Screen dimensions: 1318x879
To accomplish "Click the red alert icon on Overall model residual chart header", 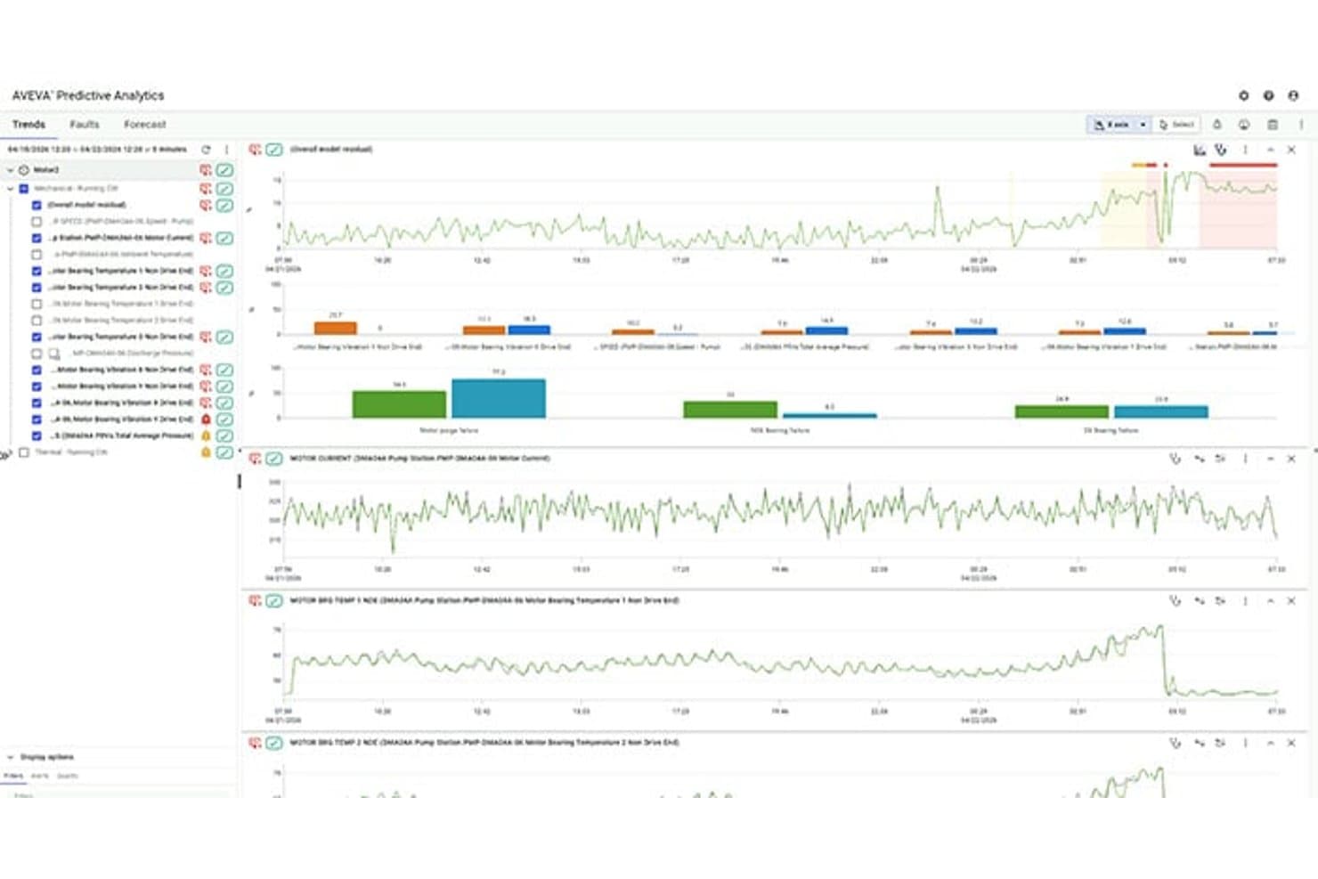I will (255, 150).
